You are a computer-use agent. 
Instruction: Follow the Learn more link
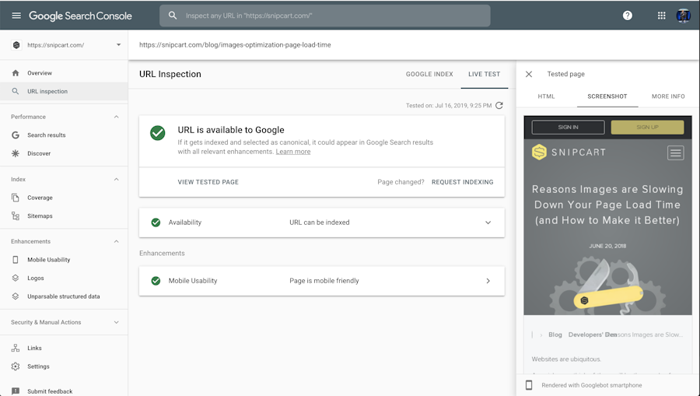pyautogui.click(x=293, y=152)
